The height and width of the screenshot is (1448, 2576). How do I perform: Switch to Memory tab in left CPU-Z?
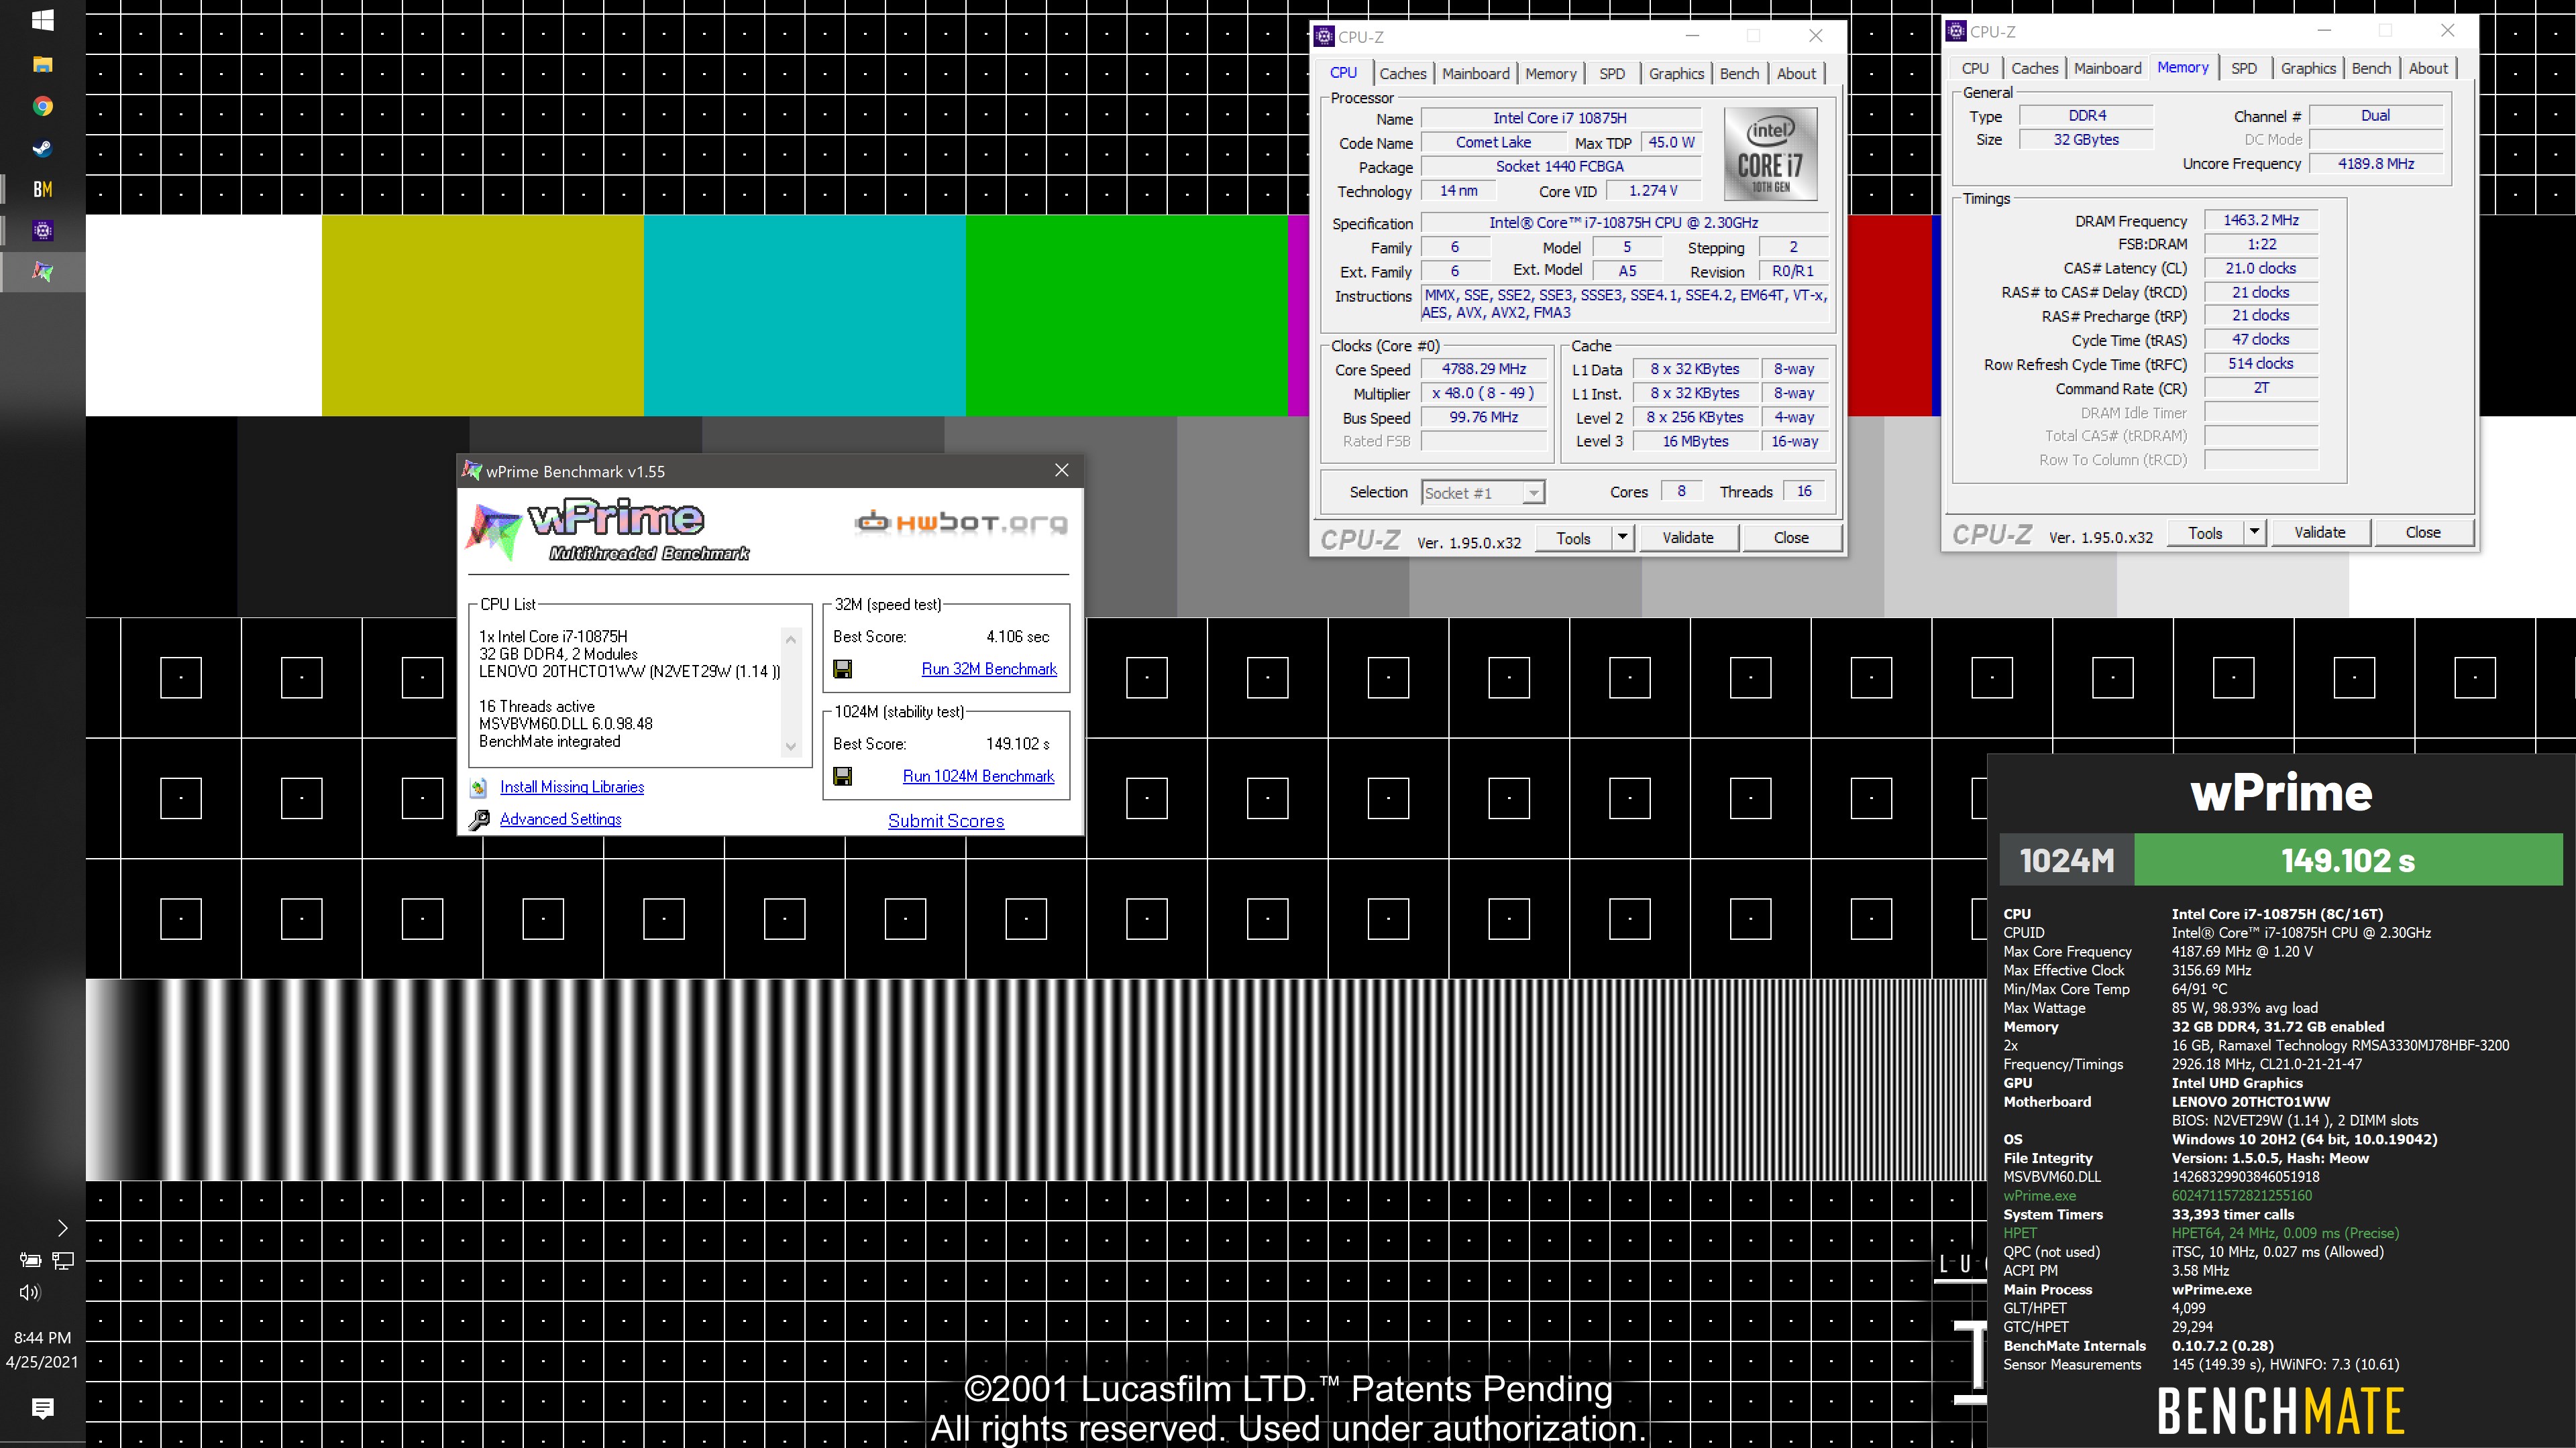pos(1550,73)
